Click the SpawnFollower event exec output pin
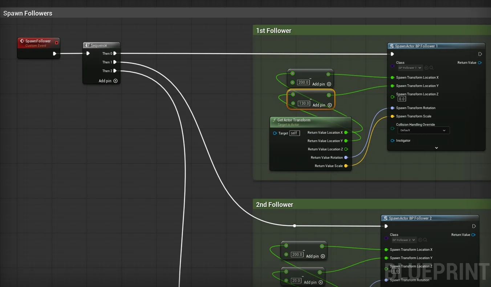 pyautogui.click(x=54, y=54)
